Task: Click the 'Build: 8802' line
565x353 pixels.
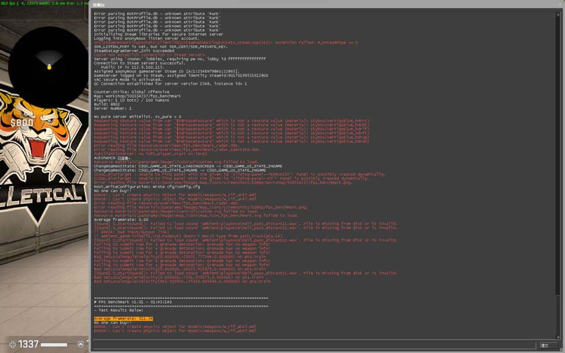Action: point(107,104)
